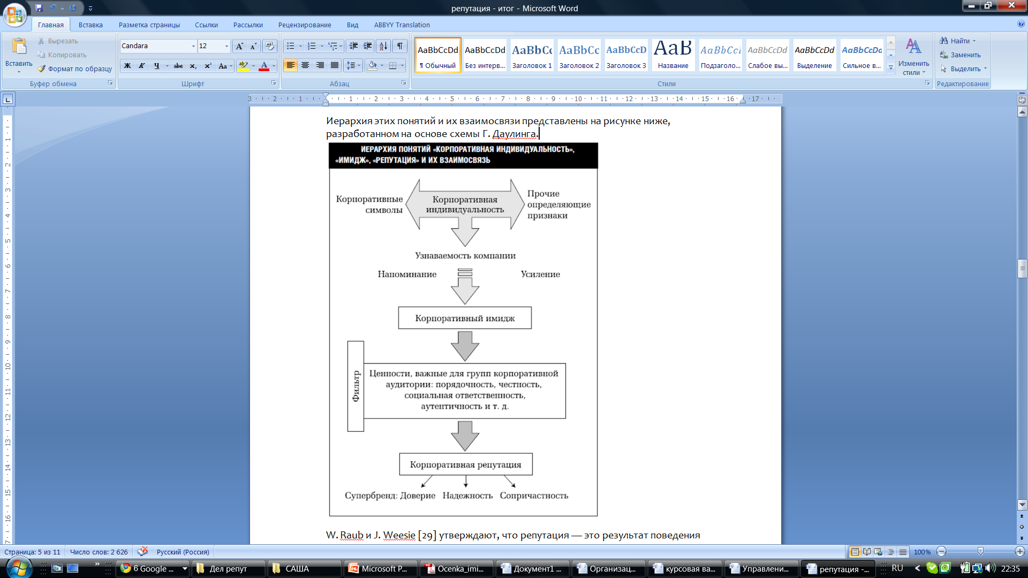Open the font size 12 dropdown

pos(226,46)
